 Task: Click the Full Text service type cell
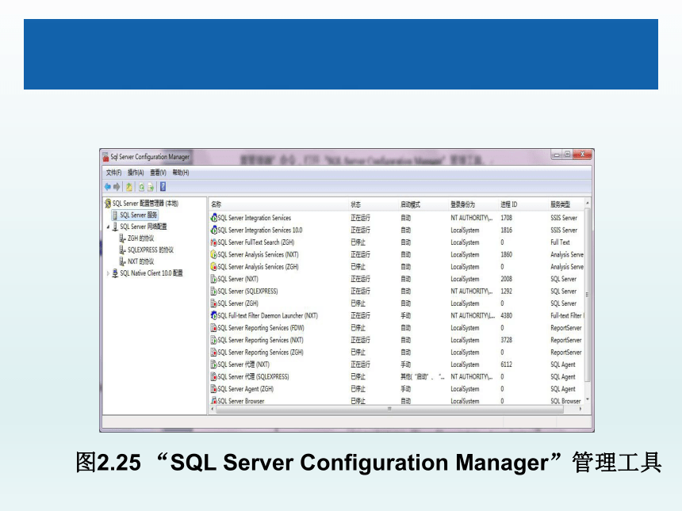[x=560, y=242]
